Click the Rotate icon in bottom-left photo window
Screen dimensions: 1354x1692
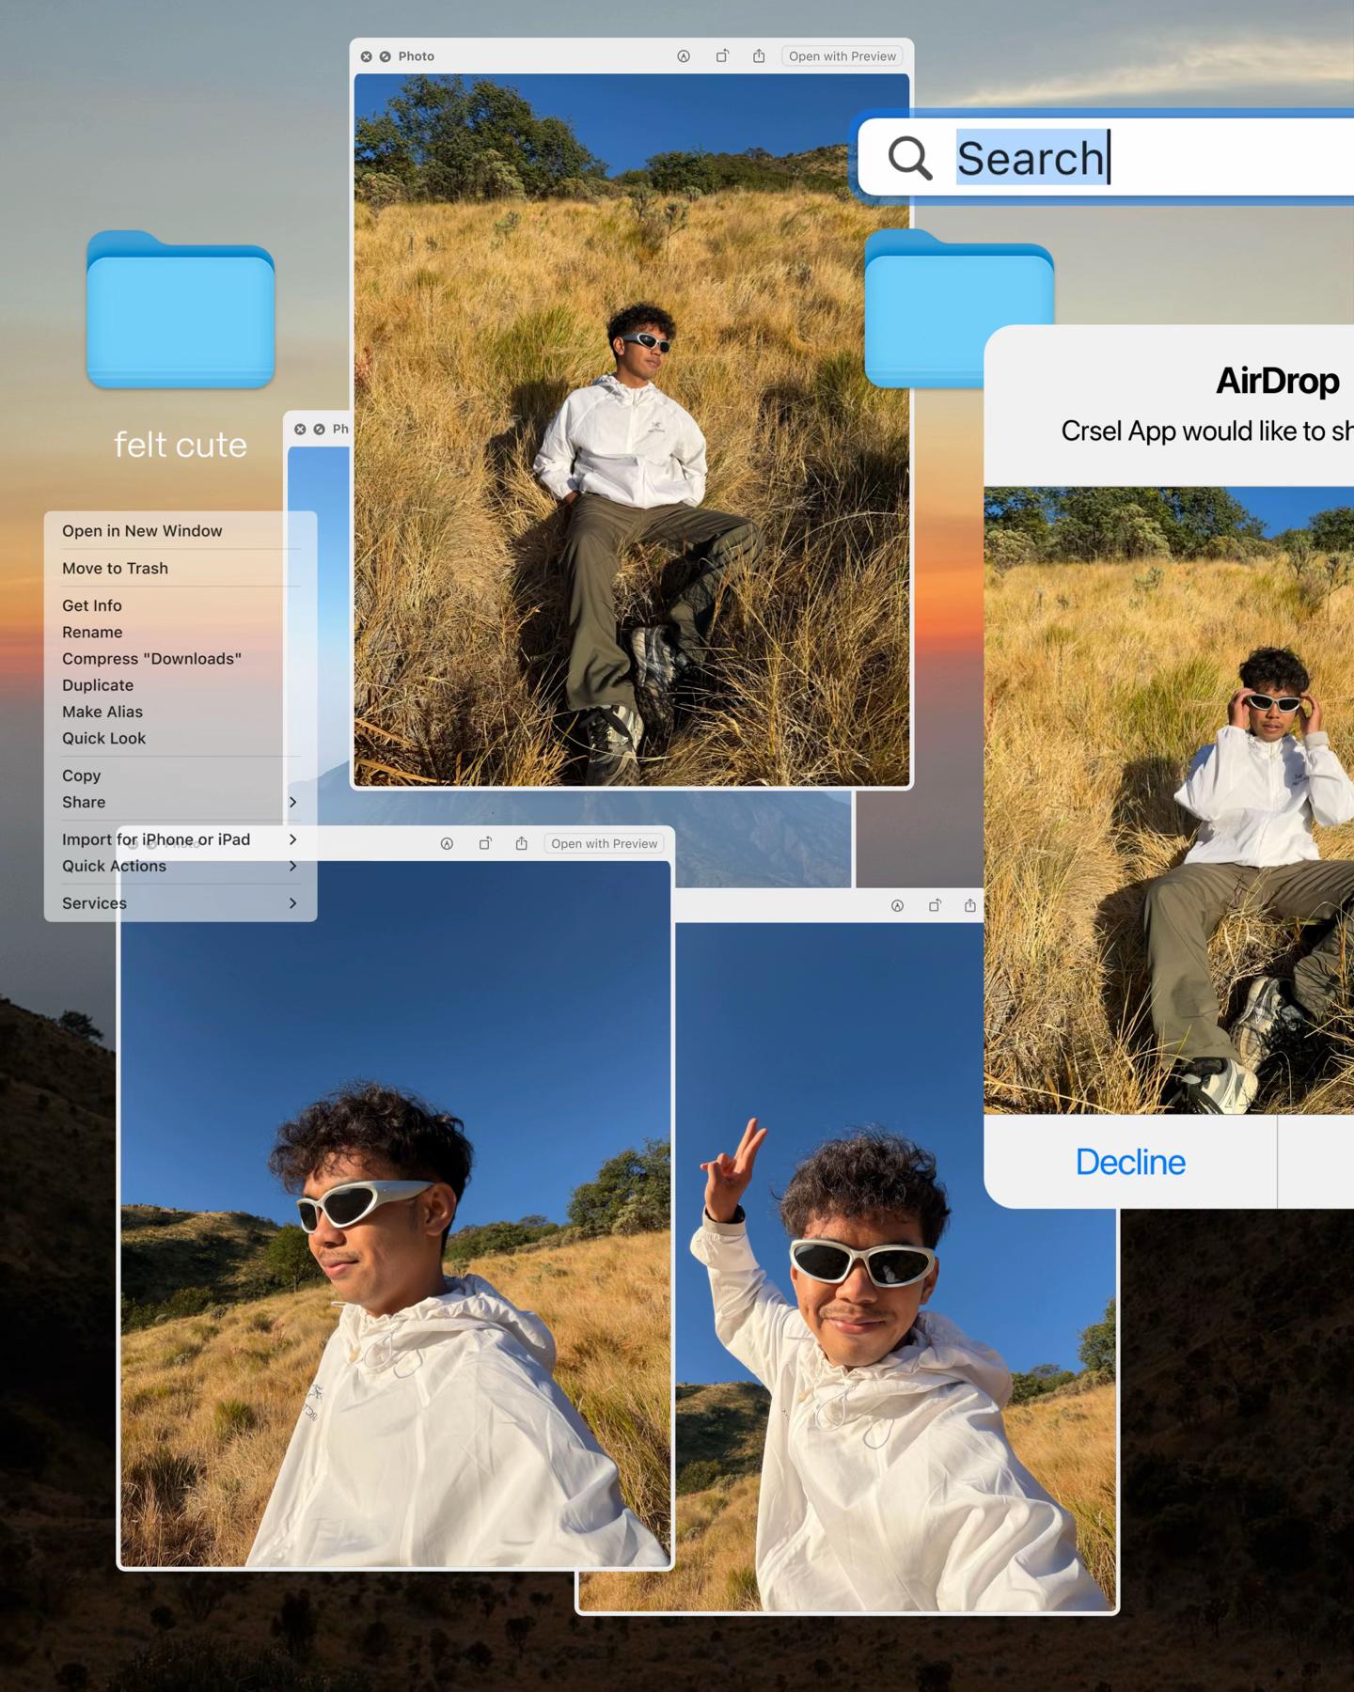pyautogui.click(x=485, y=844)
